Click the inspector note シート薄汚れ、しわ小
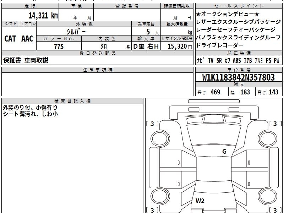Viewport: 284px width, 213px height. point(30,114)
